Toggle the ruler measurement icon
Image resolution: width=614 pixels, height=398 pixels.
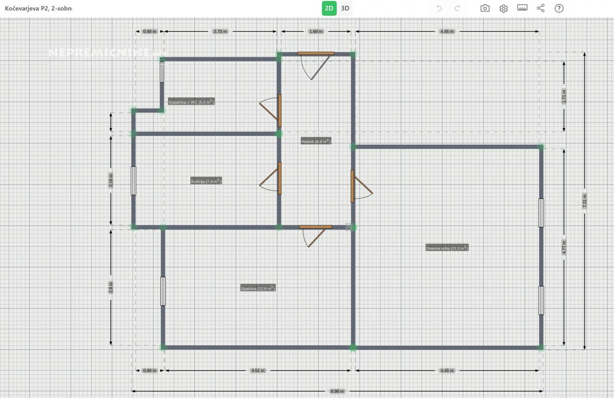pos(522,8)
